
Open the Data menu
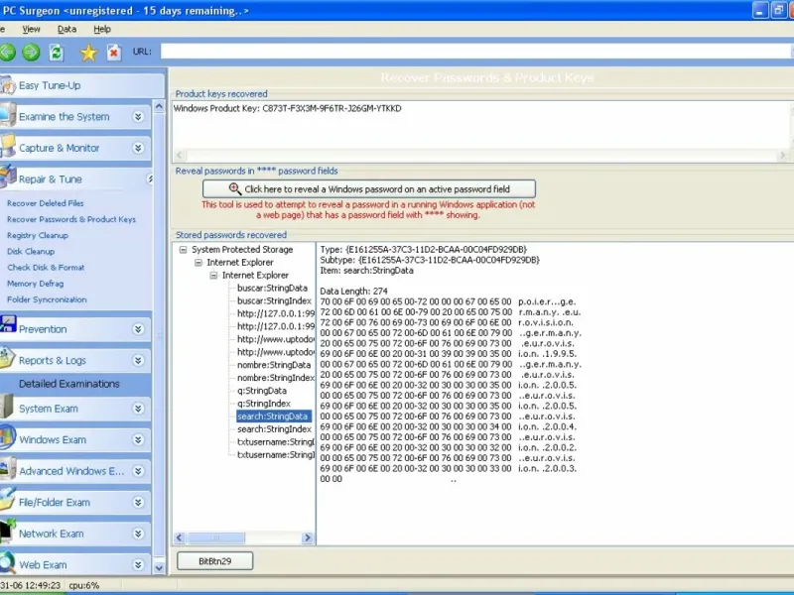click(x=66, y=30)
